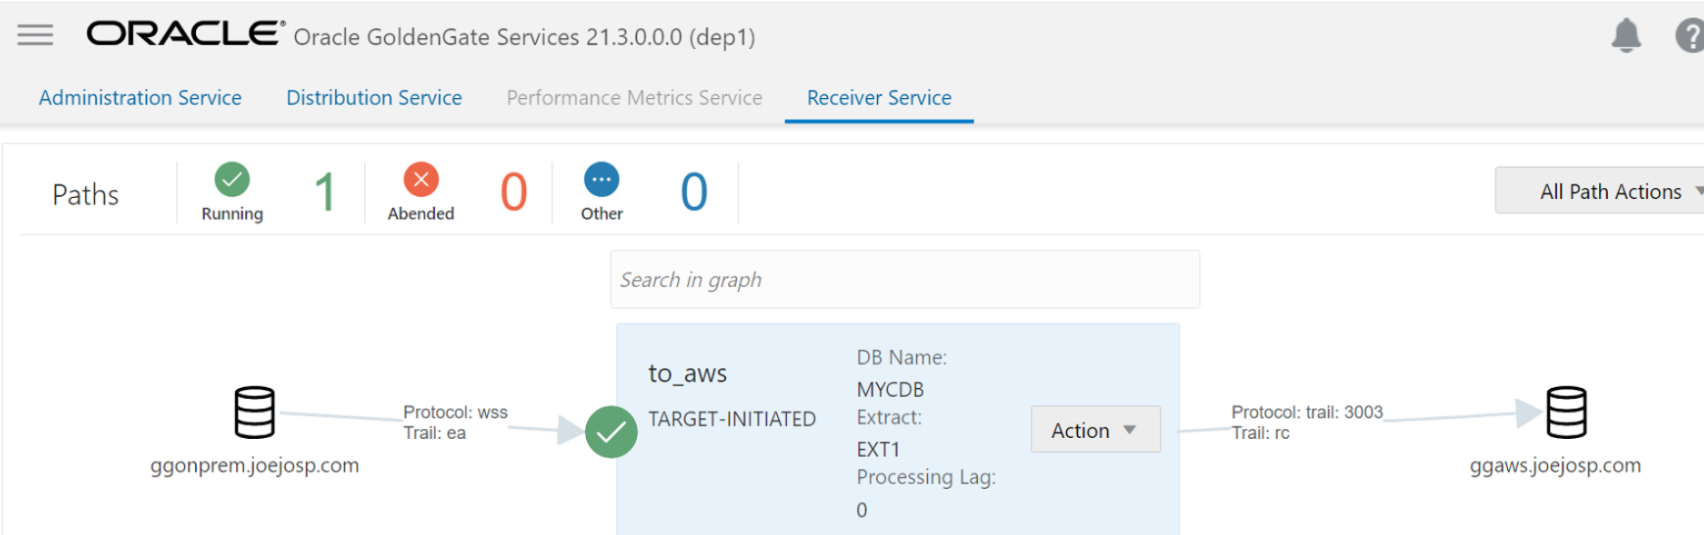Click the Paths heading
Image resolution: width=1704 pixels, height=535 pixels.
coord(85,195)
